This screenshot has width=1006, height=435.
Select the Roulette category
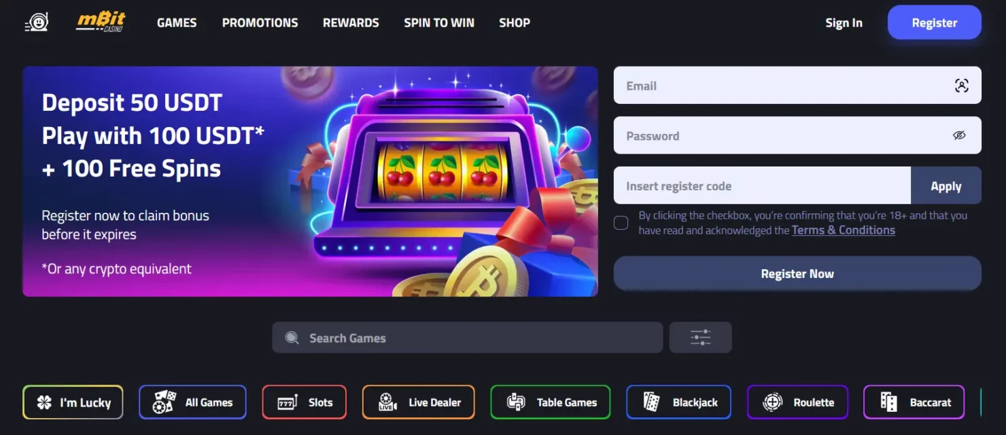[797, 402]
